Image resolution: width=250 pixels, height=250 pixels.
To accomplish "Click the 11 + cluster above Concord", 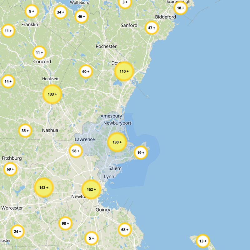I will (39, 52).
